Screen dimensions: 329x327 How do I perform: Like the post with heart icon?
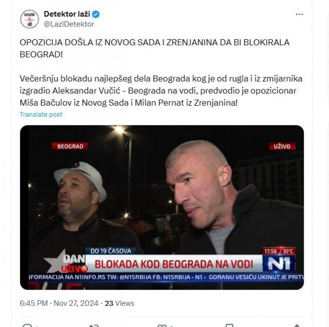tap(162, 326)
